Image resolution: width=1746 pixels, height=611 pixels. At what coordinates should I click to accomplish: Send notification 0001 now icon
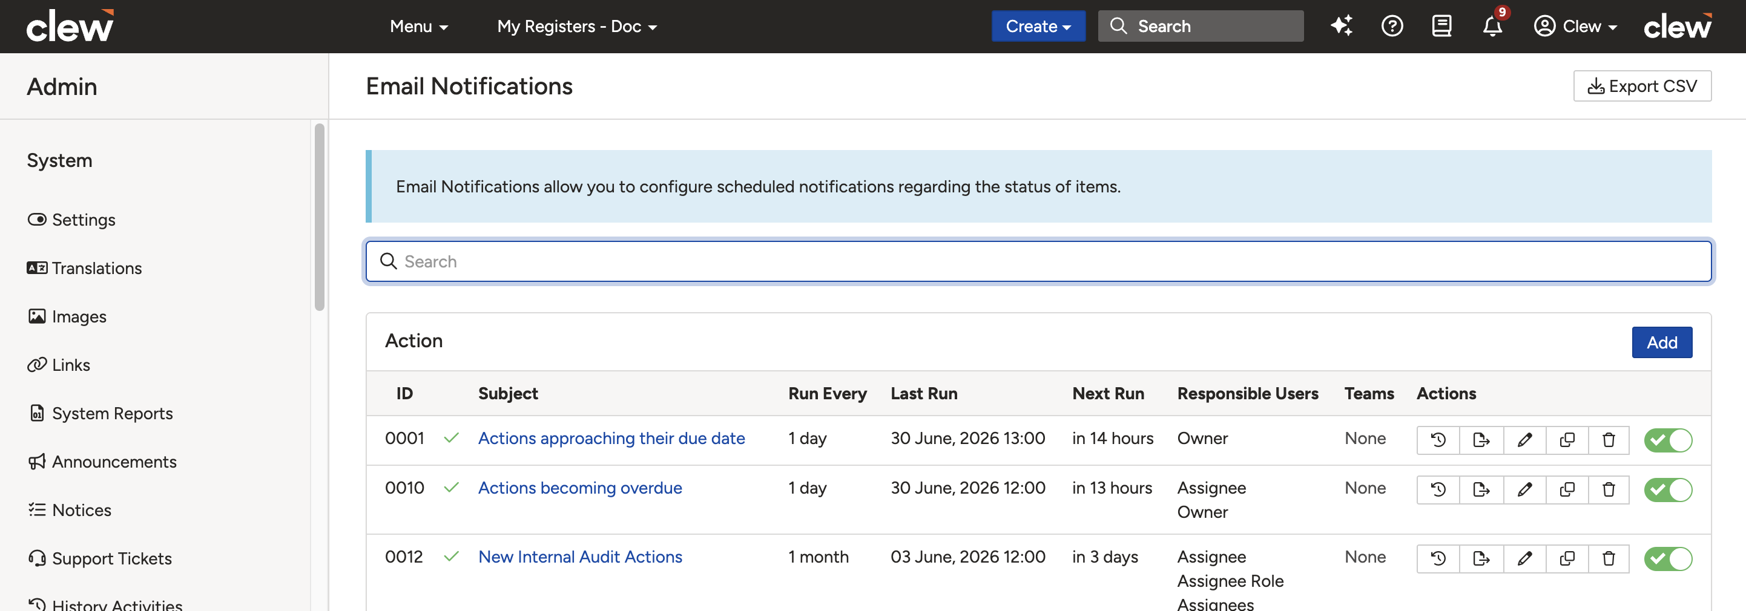(x=1481, y=440)
